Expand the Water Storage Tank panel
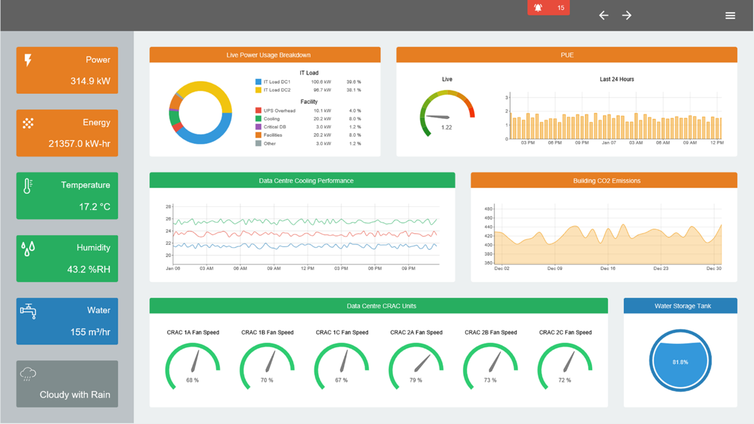Viewport: 754px width, 424px height. point(680,306)
